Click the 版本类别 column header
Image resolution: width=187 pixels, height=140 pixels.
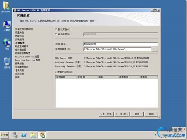[x=129, y=77]
